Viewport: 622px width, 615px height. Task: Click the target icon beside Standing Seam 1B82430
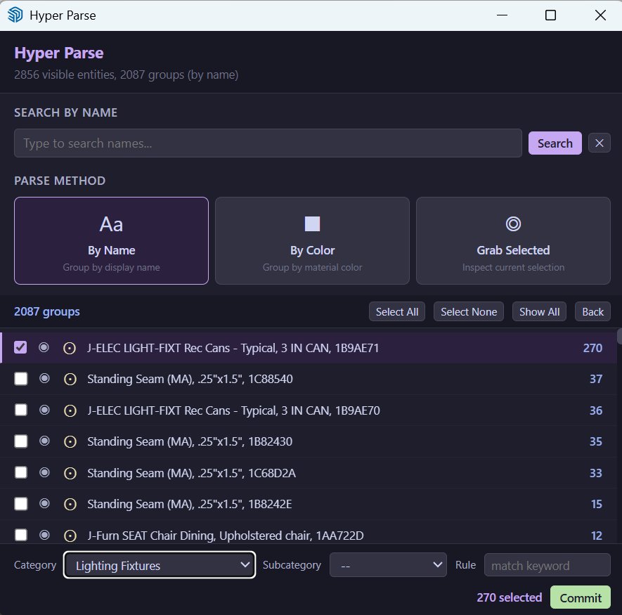point(70,441)
